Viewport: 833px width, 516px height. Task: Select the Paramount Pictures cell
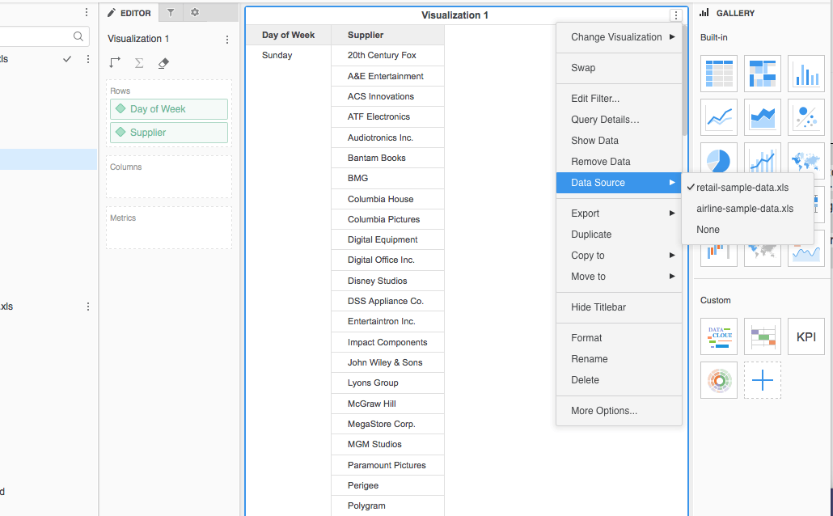387,465
